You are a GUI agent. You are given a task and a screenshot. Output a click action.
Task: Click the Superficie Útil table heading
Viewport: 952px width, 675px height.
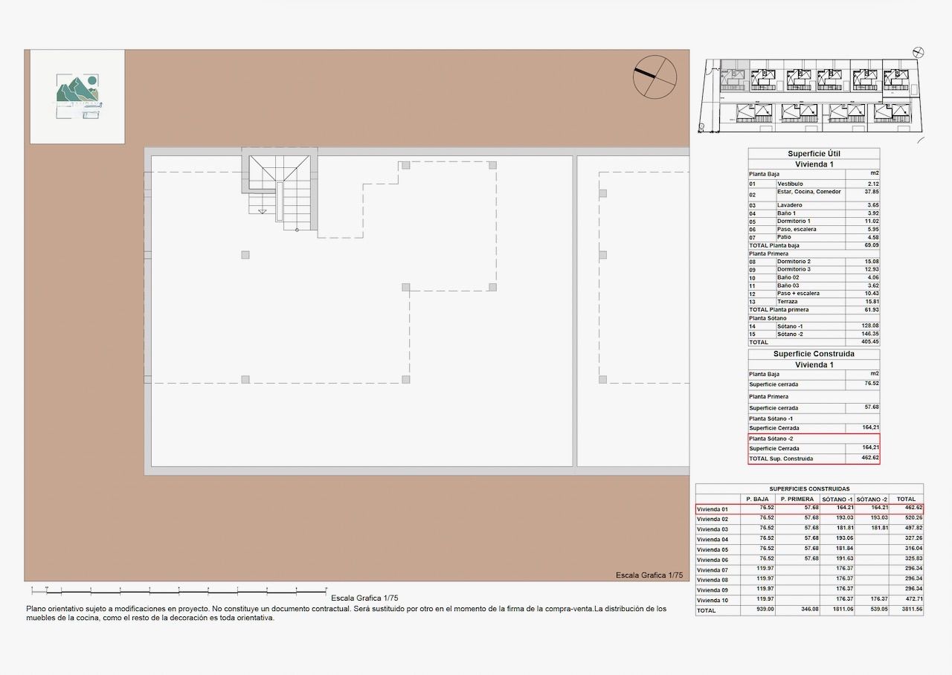coord(814,154)
